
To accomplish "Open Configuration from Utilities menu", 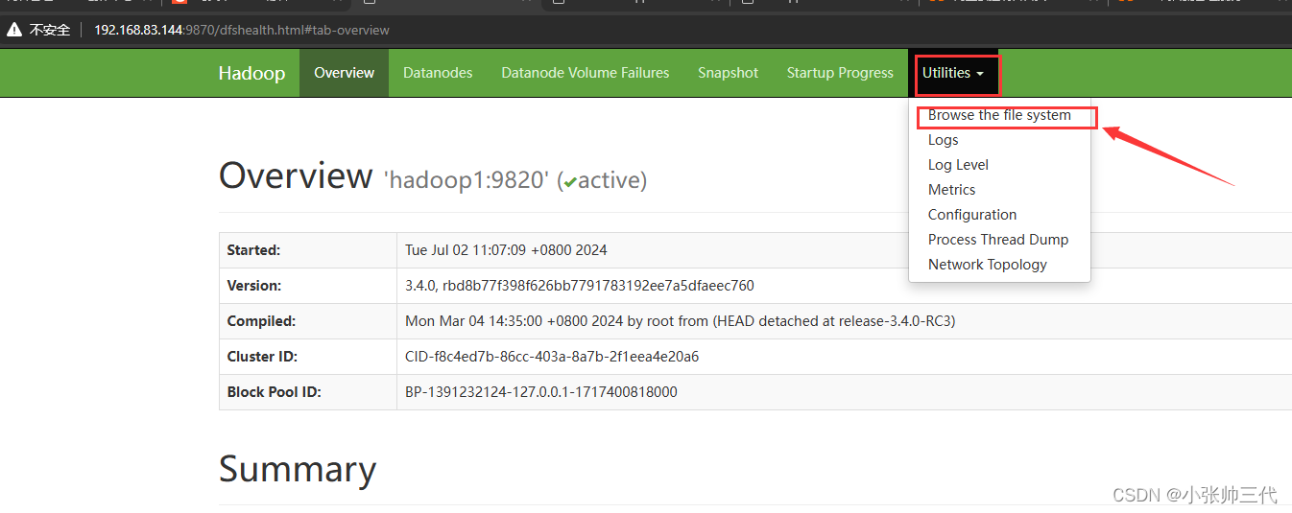I will point(999,215).
